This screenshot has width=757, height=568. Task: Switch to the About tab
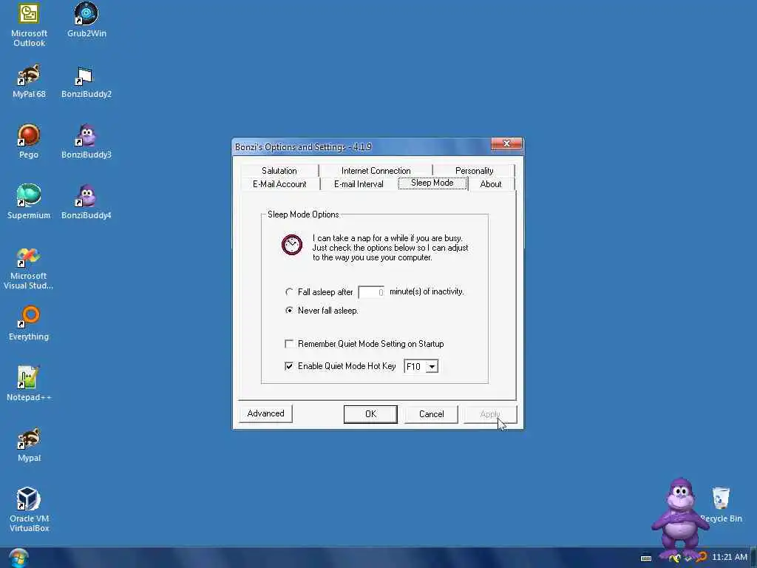(x=491, y=184)
